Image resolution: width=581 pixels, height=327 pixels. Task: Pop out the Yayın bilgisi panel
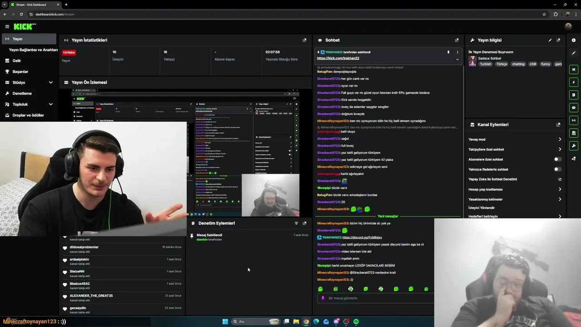558,40
